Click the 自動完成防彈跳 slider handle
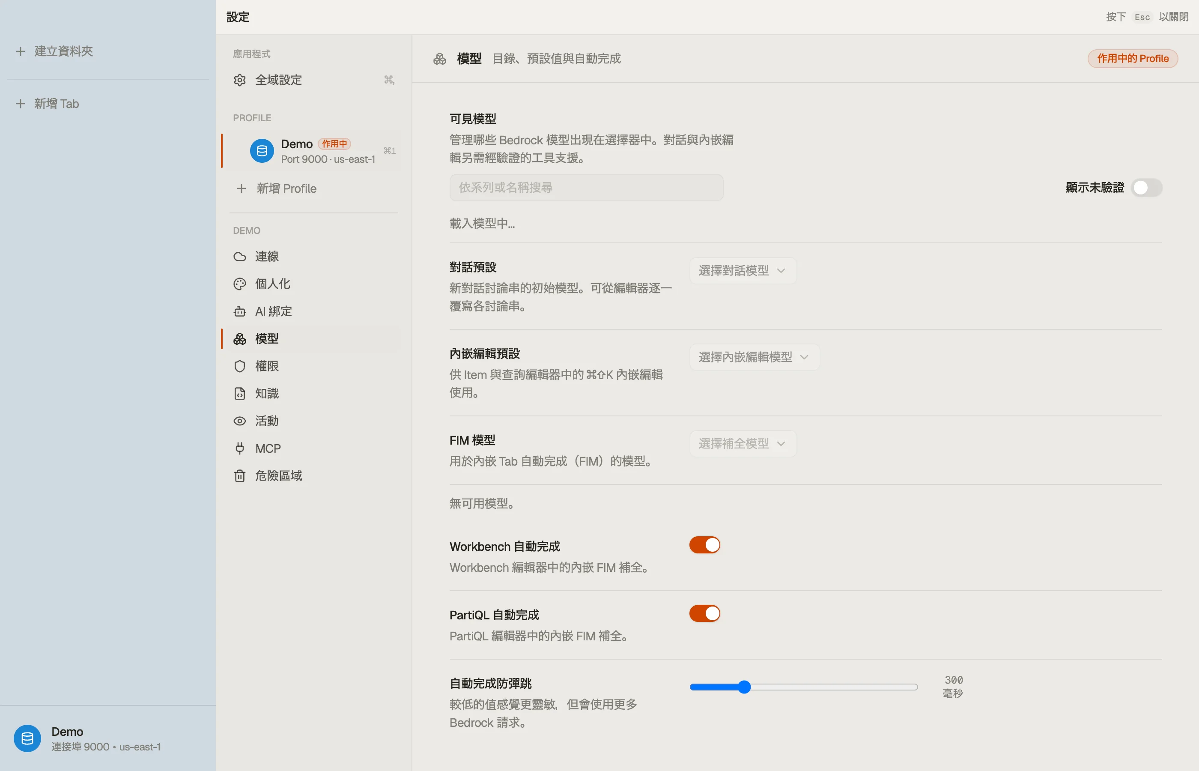1199x771 pixels. 744,687
